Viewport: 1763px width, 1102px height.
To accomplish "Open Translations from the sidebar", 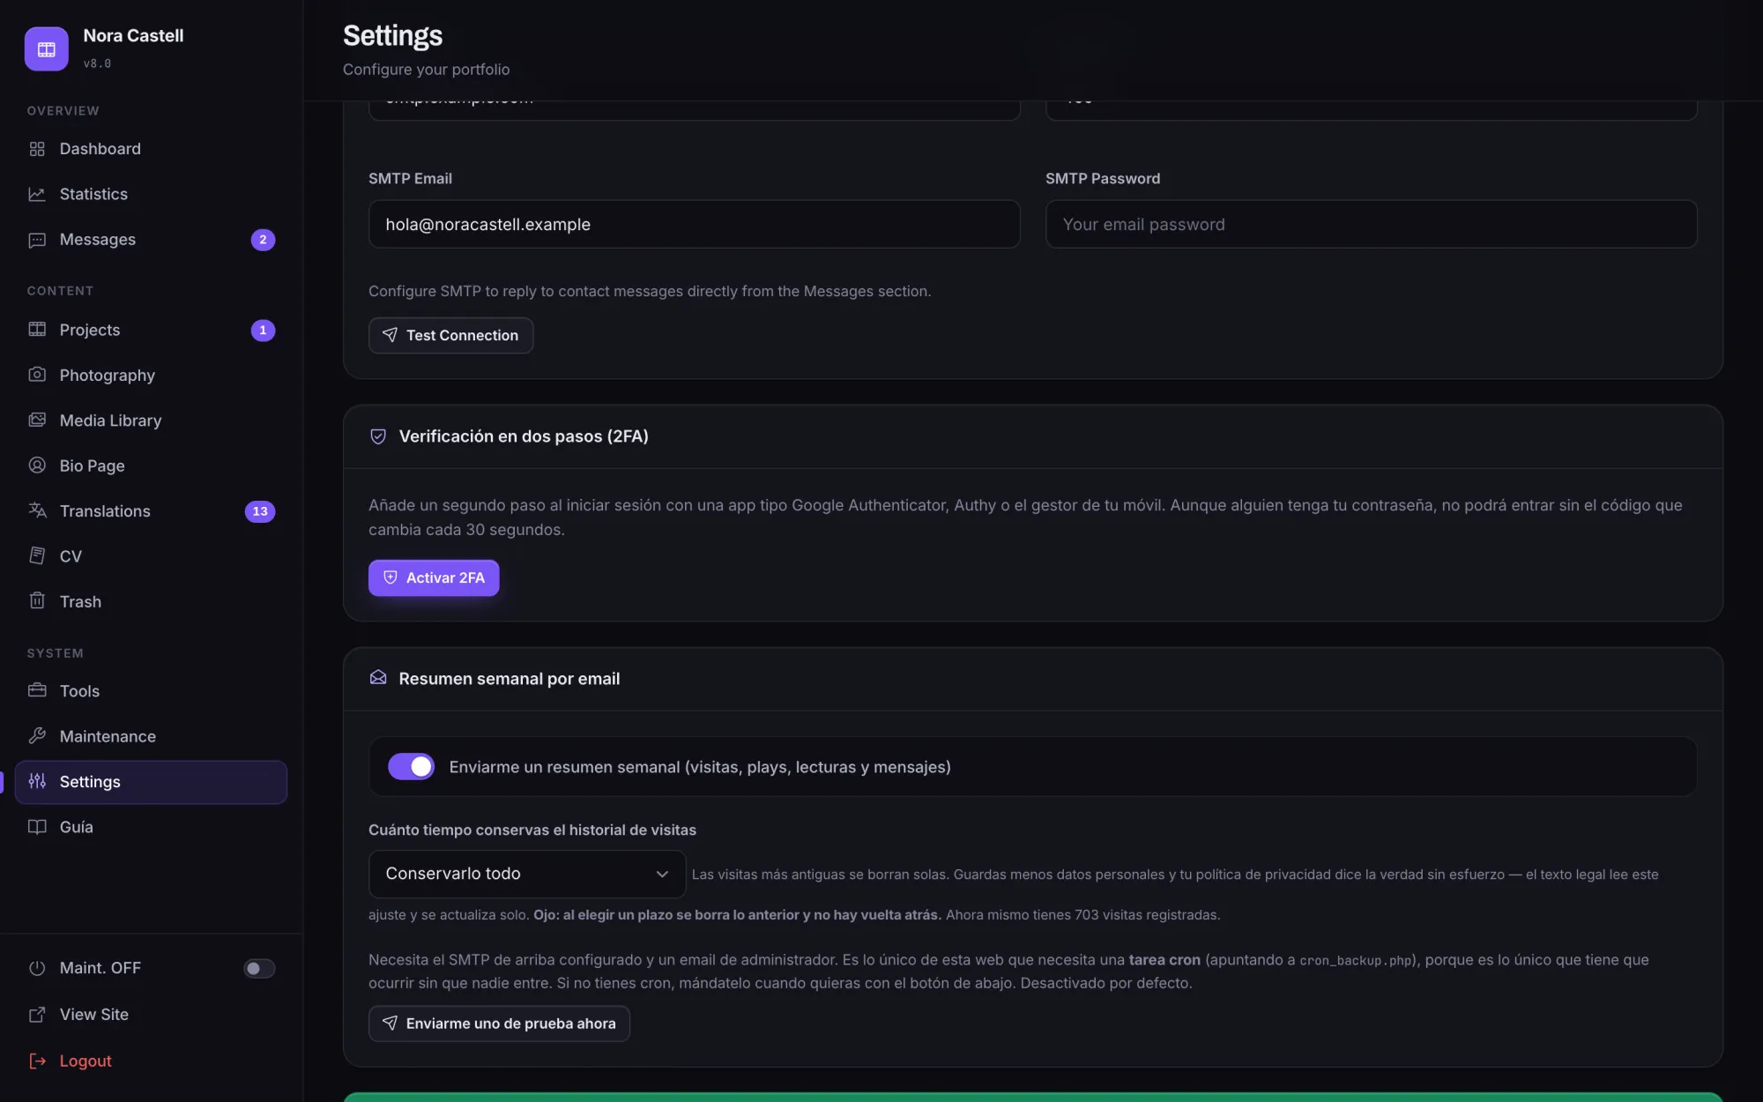I will pyautogui.click(x=151, y=511).
